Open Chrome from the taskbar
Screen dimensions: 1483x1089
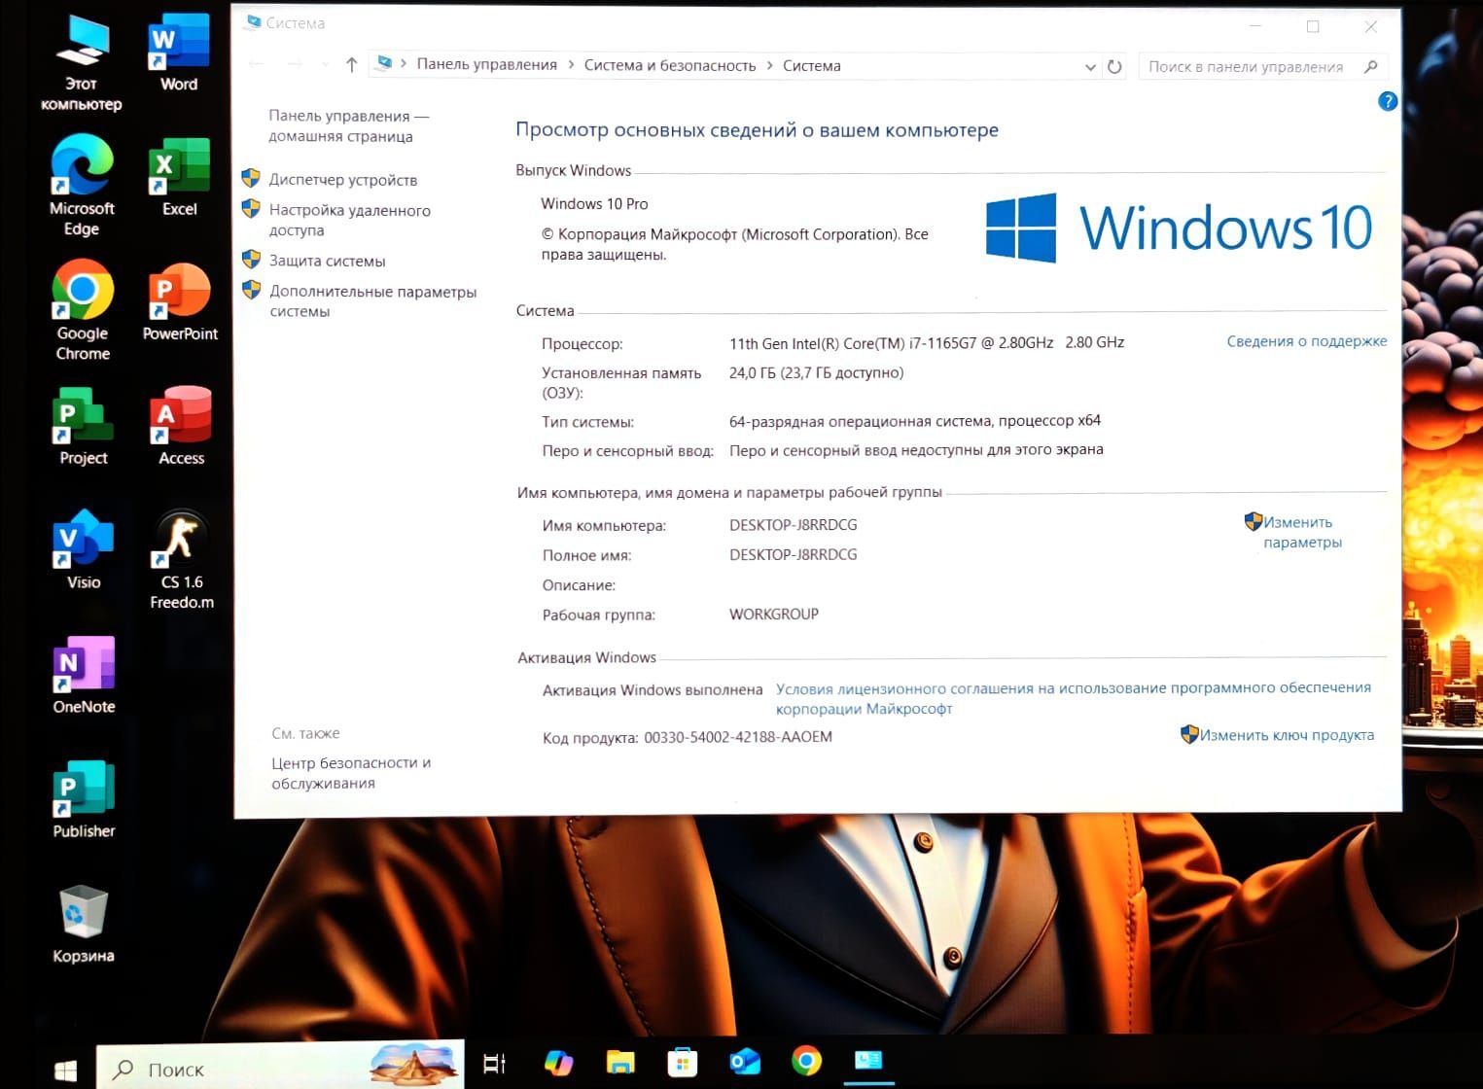806,1061
